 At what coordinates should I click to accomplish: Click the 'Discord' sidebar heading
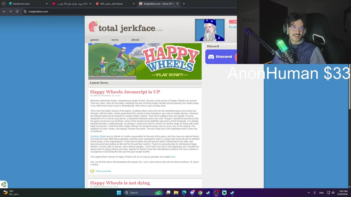click(213, 46)
